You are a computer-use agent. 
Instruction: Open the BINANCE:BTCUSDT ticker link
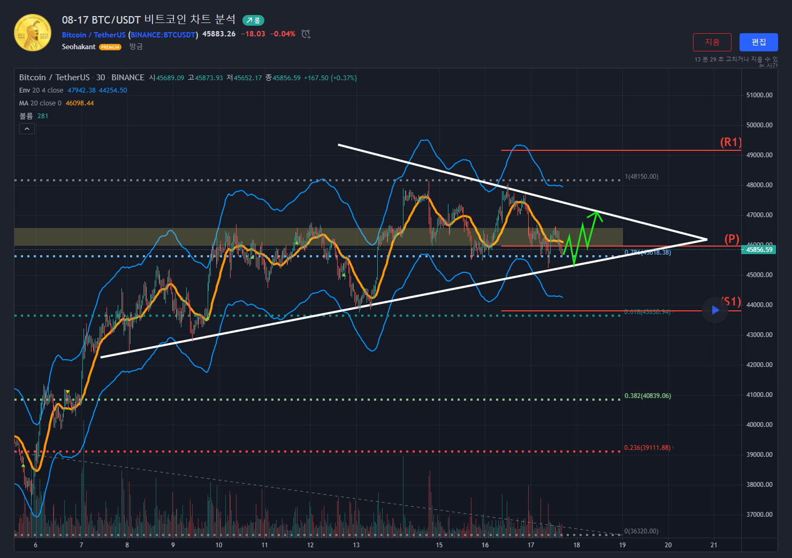click(163, 35)
